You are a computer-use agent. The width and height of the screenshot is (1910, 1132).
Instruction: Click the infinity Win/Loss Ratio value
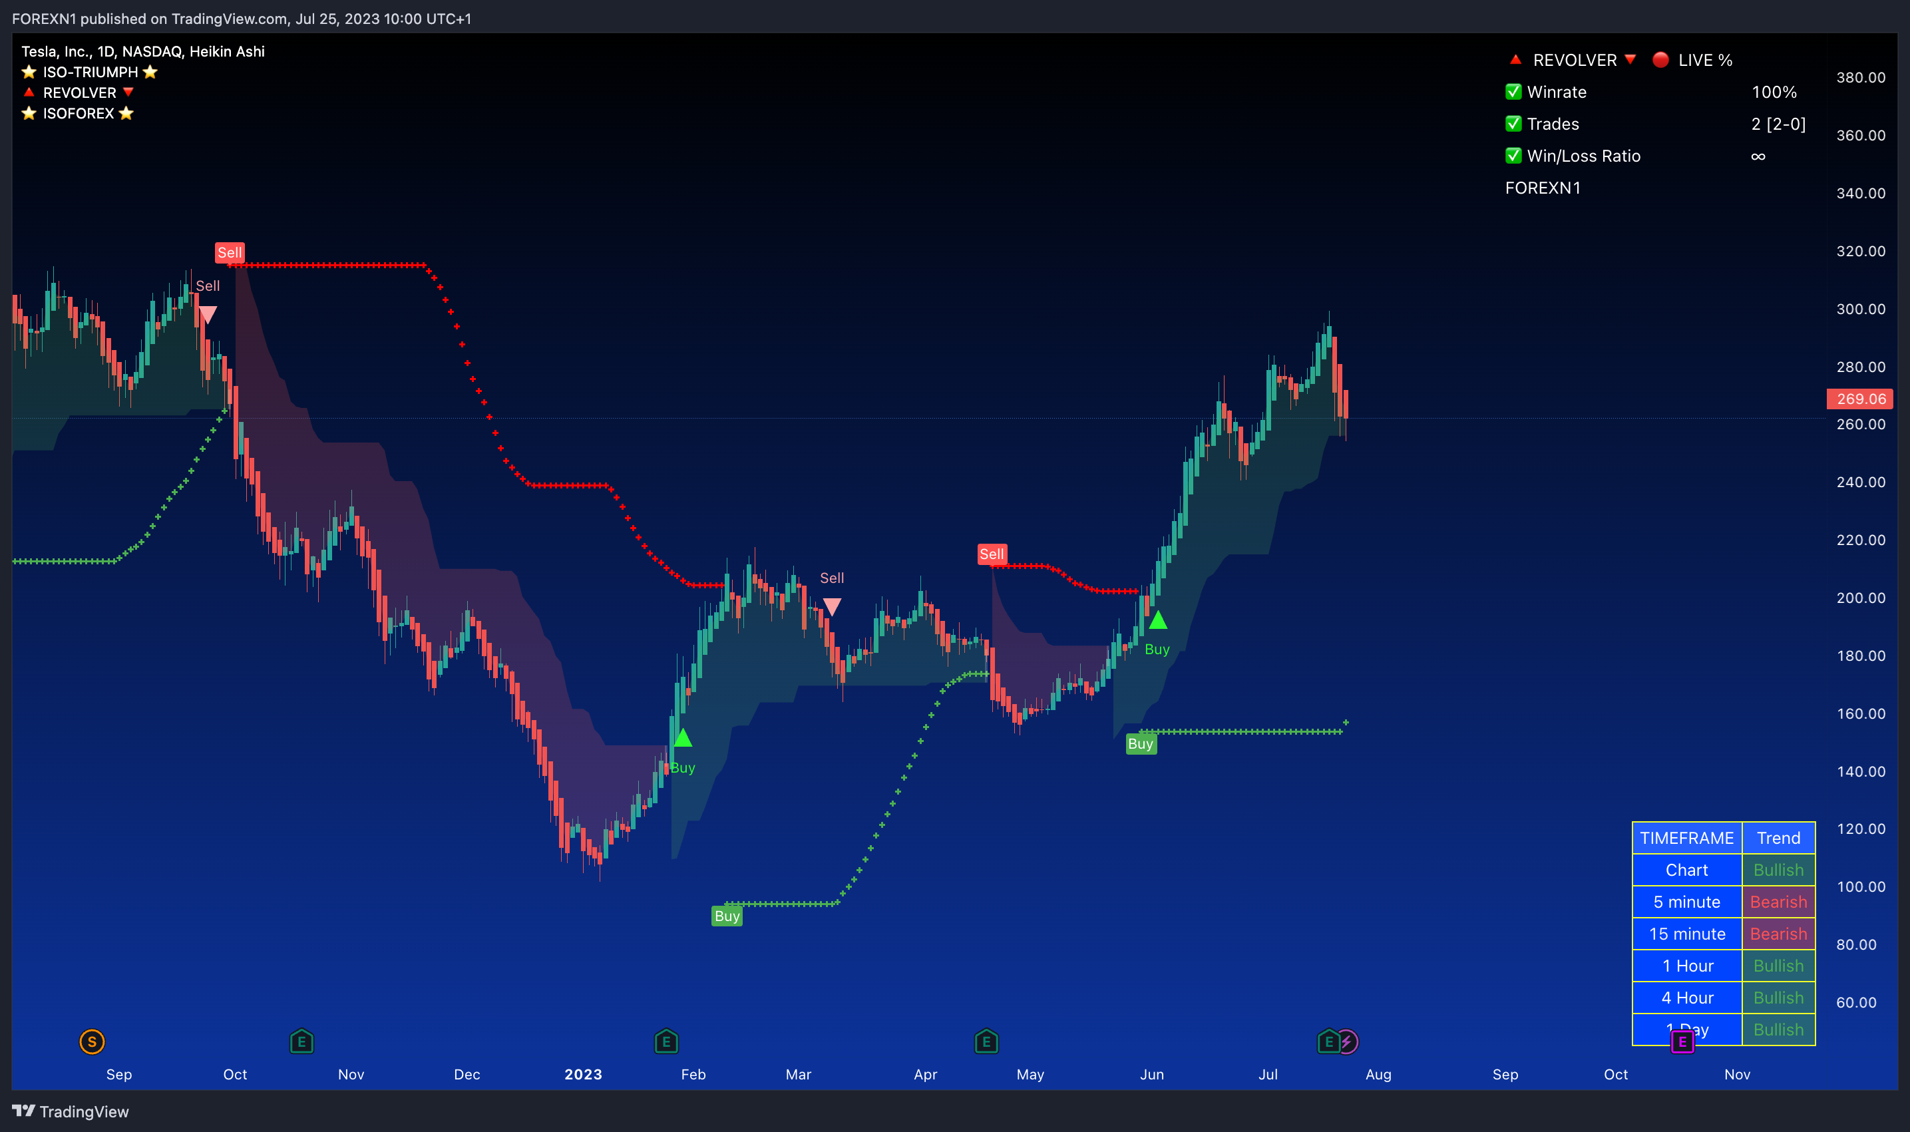pyautogui.click(x=1758, y=156)
